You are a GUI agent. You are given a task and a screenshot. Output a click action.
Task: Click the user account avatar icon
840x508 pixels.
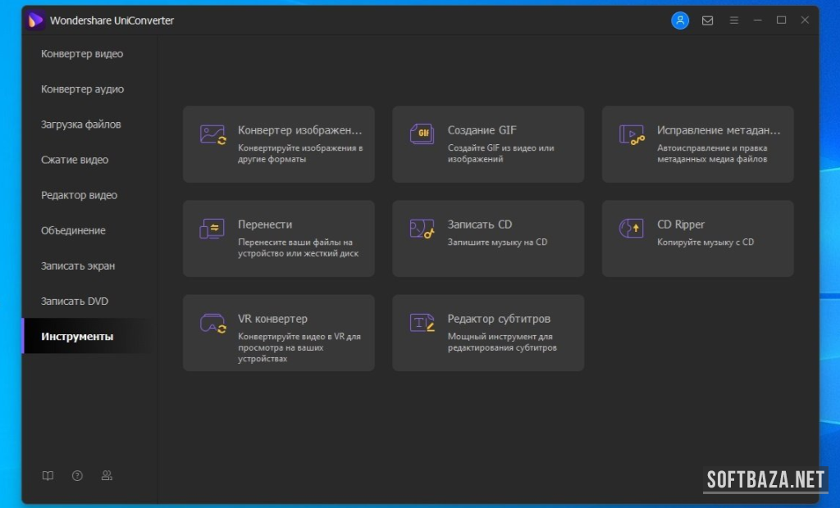tap(680, 20)
